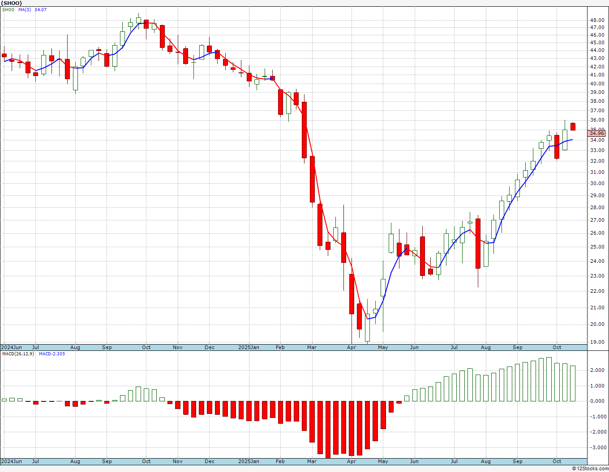Click the 36.00 price axis label
The width and height of the screenshot is (609, 472).
click(597, 120)
